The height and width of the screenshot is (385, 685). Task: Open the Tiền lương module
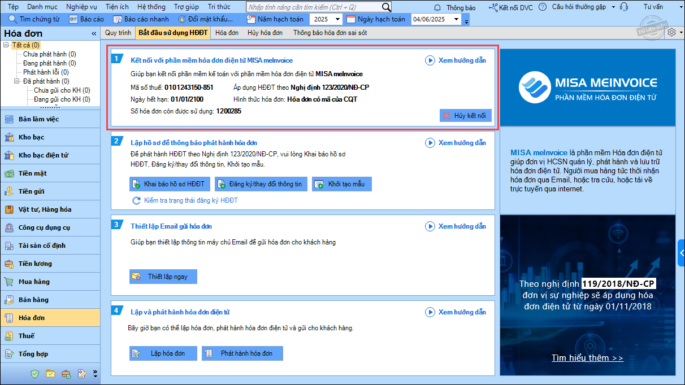(50, 264)
